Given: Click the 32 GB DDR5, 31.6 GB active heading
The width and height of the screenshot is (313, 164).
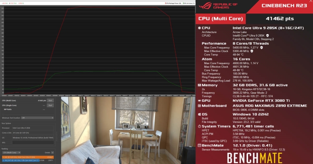Looking at the screenshot, I should tap(260, 85).
